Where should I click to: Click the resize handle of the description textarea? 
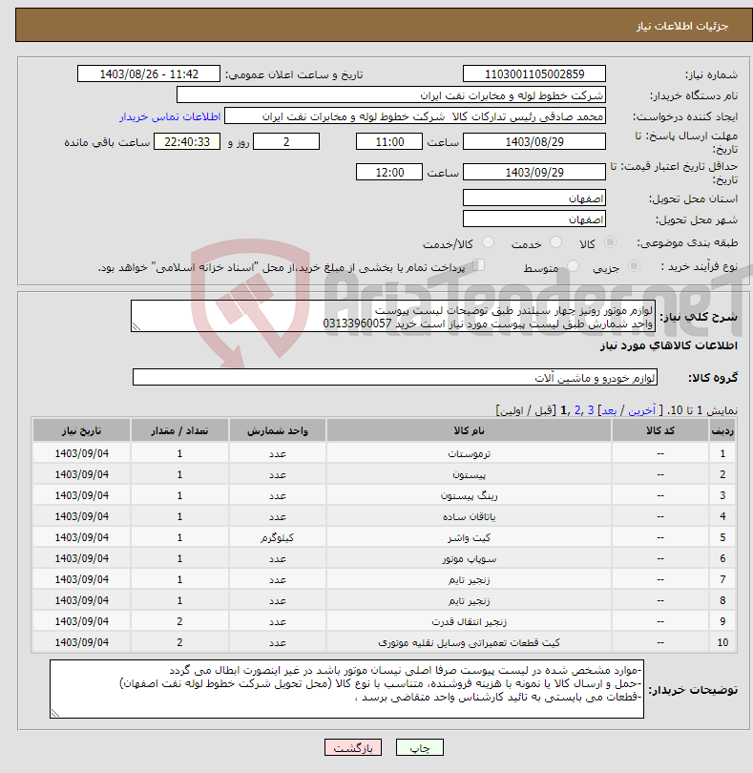[x=136, y=326]
